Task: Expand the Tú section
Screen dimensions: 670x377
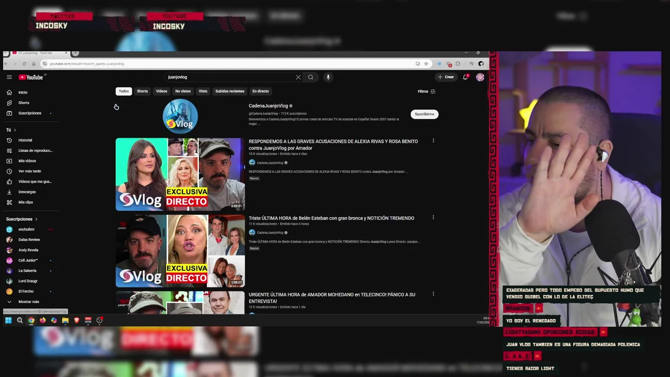Action: 11,130
